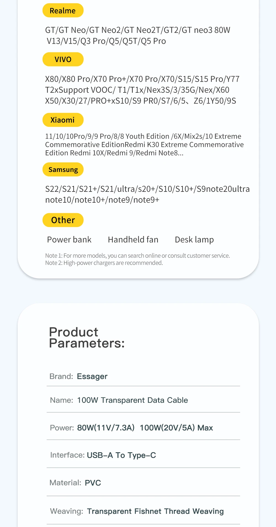Screen dimensions: 276x527
Task: Select the Essager brand value
Action: tap(92, 376)
